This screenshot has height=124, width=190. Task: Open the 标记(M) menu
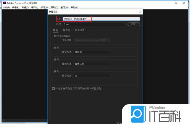tap(44, 8)
